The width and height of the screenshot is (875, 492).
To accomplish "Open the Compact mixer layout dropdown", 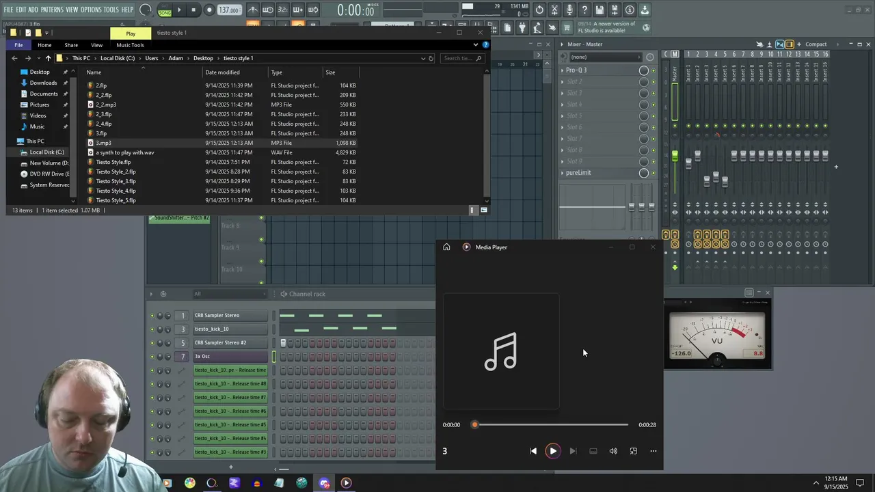I will coord(818,44).
